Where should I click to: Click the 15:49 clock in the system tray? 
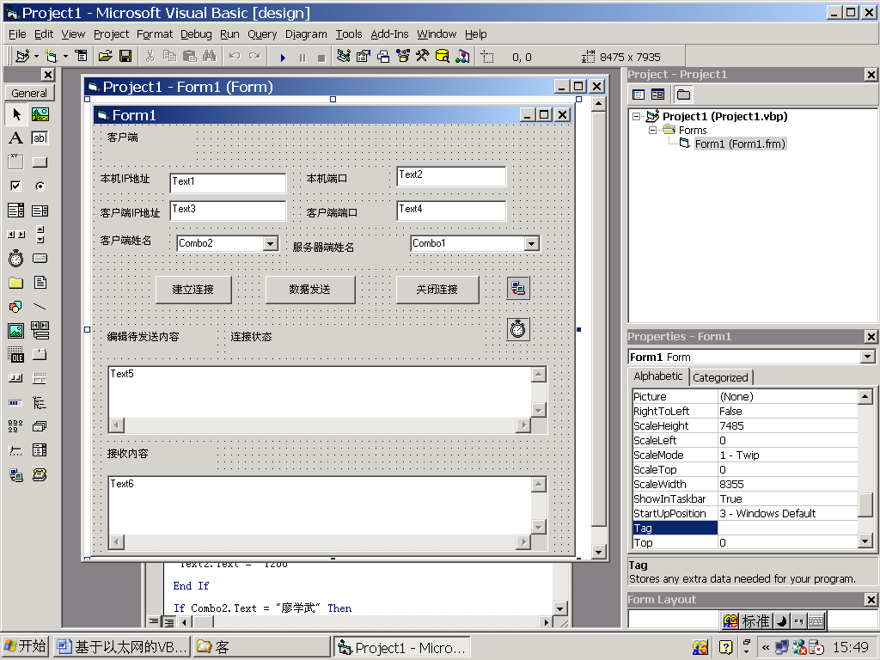pyautogui.click(x=851, y=648)
